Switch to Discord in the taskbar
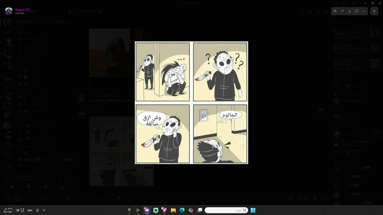The width and height of the screenshot is (383, 215). tap(147, 210)
